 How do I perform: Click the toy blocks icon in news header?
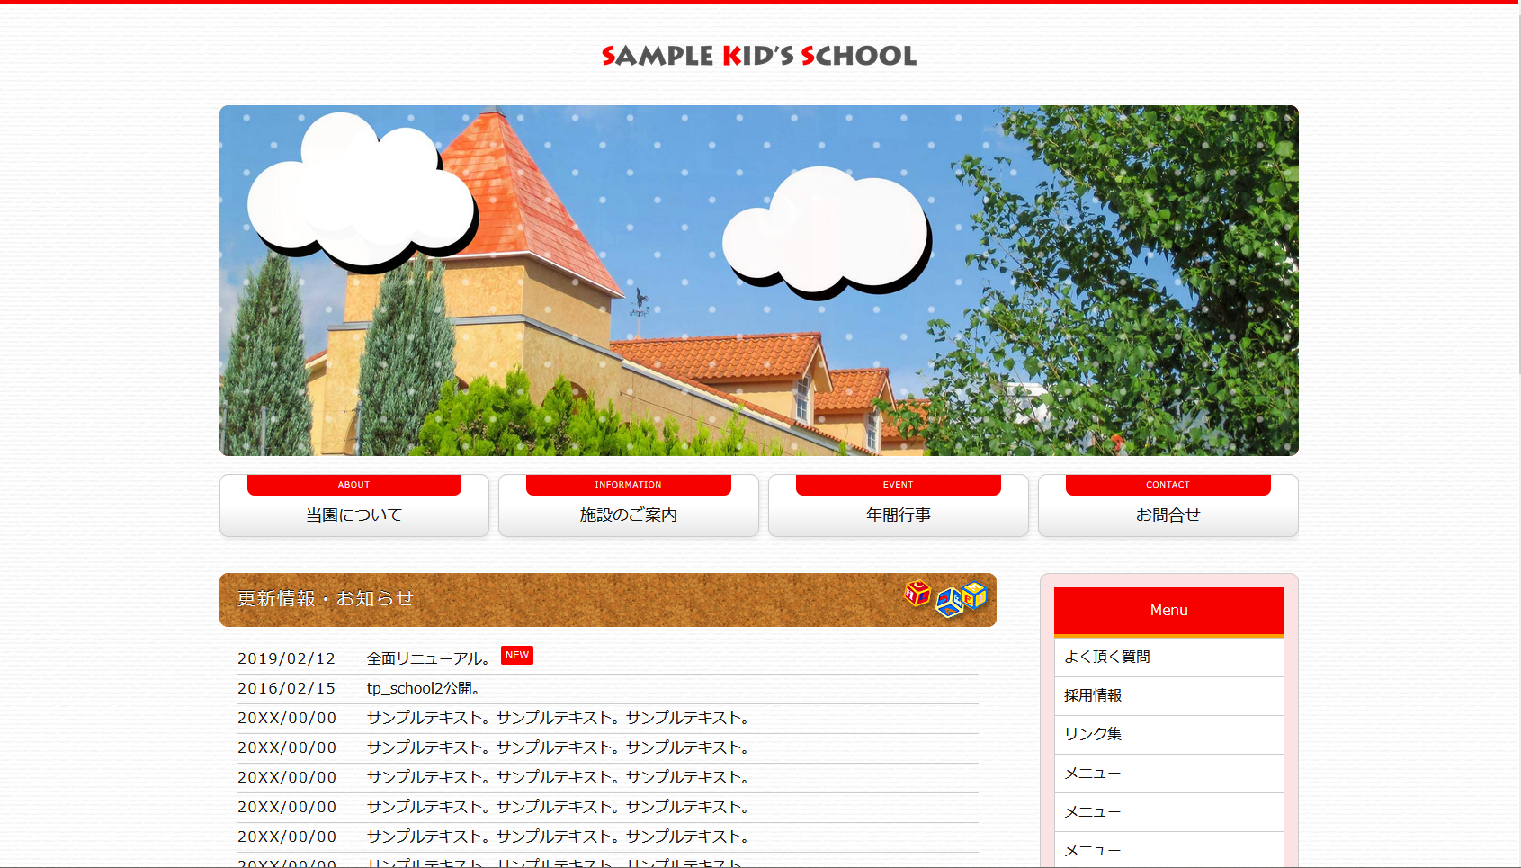(945, 598)
